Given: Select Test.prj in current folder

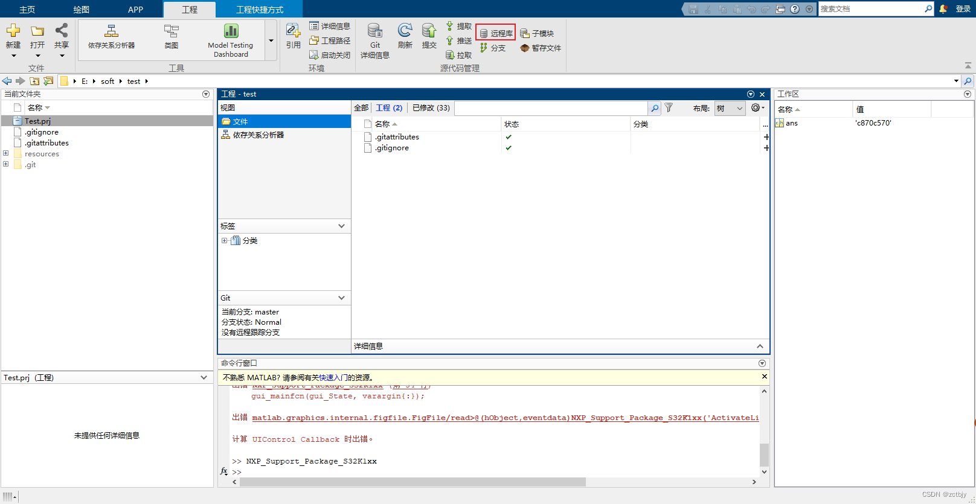Looking at the screenshot, I should [107, 121].
